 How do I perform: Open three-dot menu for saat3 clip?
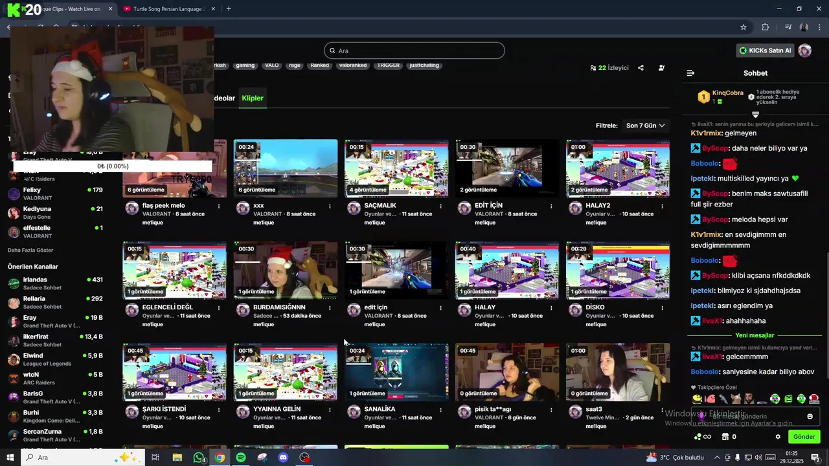662,409
